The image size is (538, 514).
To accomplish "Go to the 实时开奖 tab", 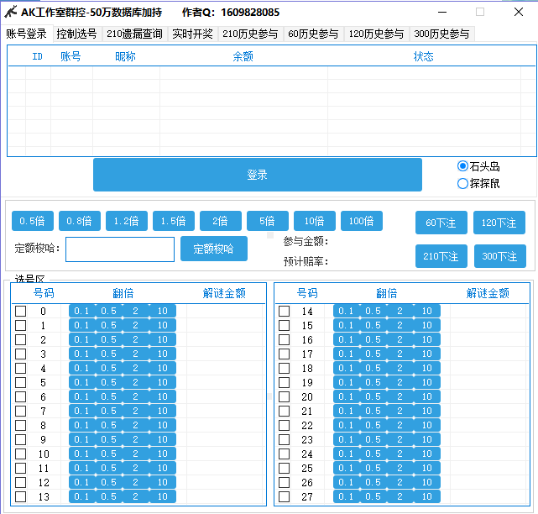I will click(x=192, y=34).
